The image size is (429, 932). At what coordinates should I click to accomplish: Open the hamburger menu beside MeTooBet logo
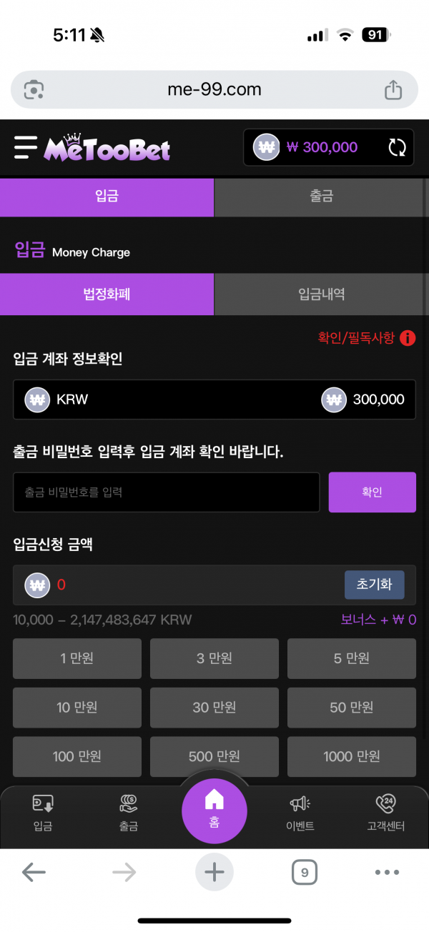point(25,147)
